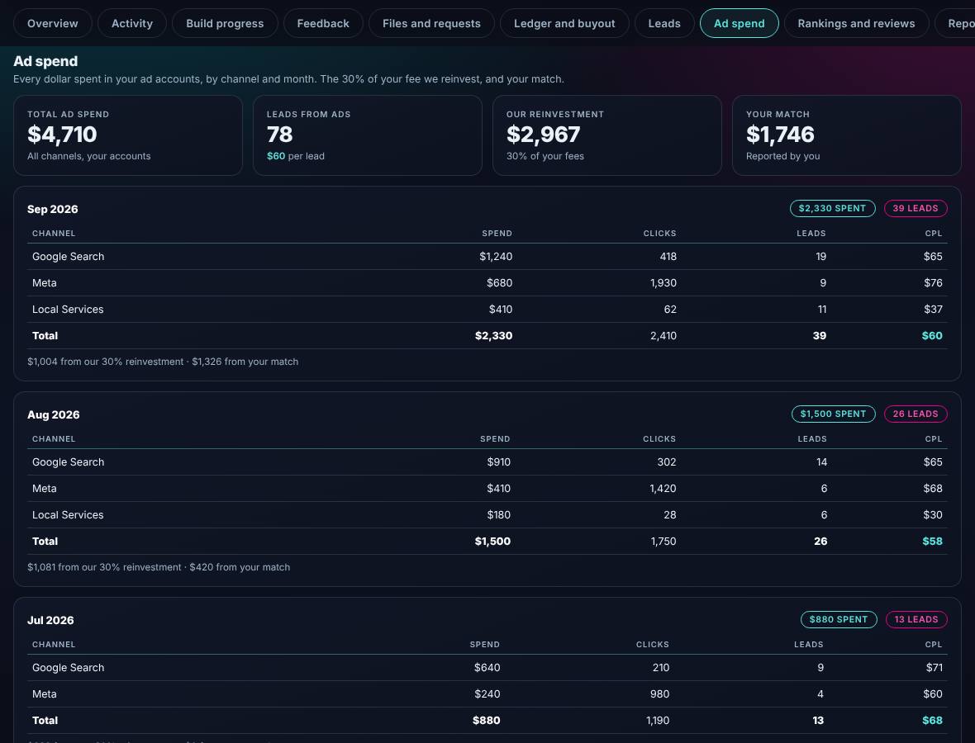Click the SPEND header in Sep 2026 table
975x743 pixels.
(x=497, y=234)
